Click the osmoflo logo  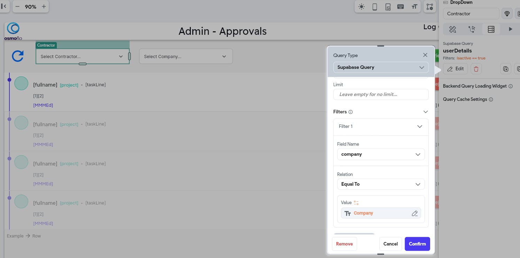coord(13,31)
